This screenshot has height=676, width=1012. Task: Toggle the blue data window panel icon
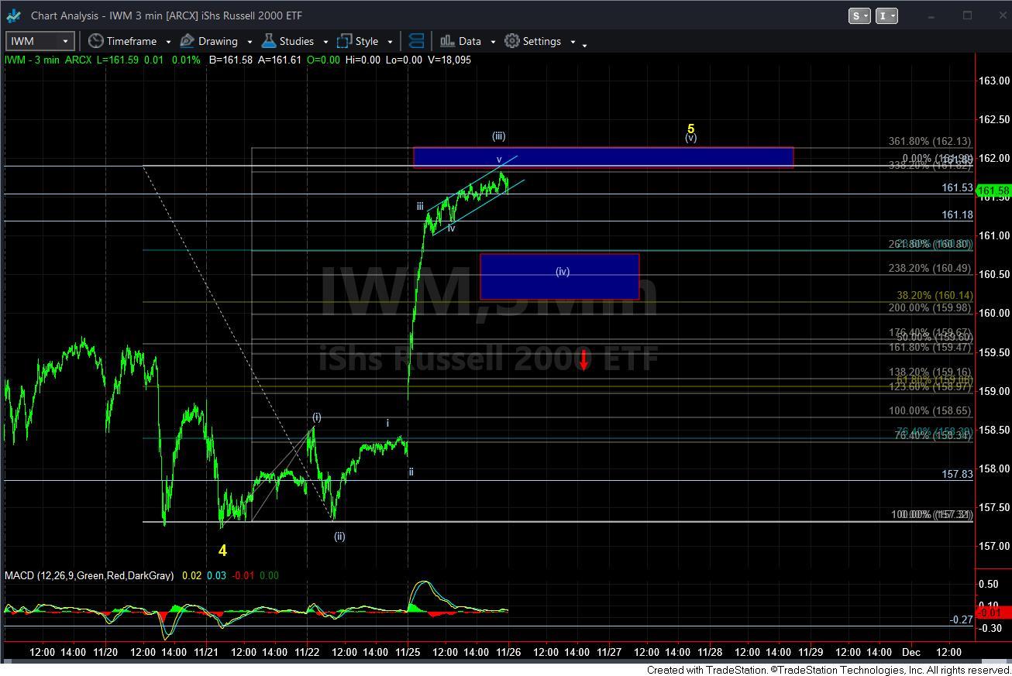click(x=416, y=41)
